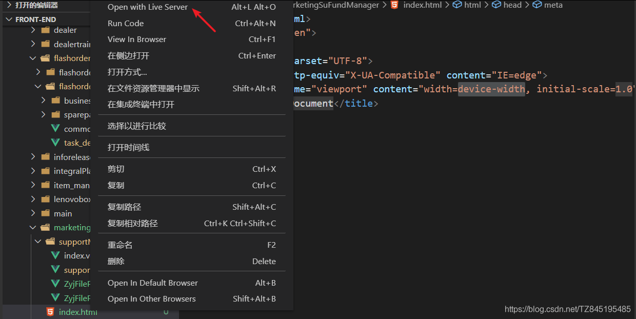Click the HTML5 icon of index.html in explorer

click(50, 312)
